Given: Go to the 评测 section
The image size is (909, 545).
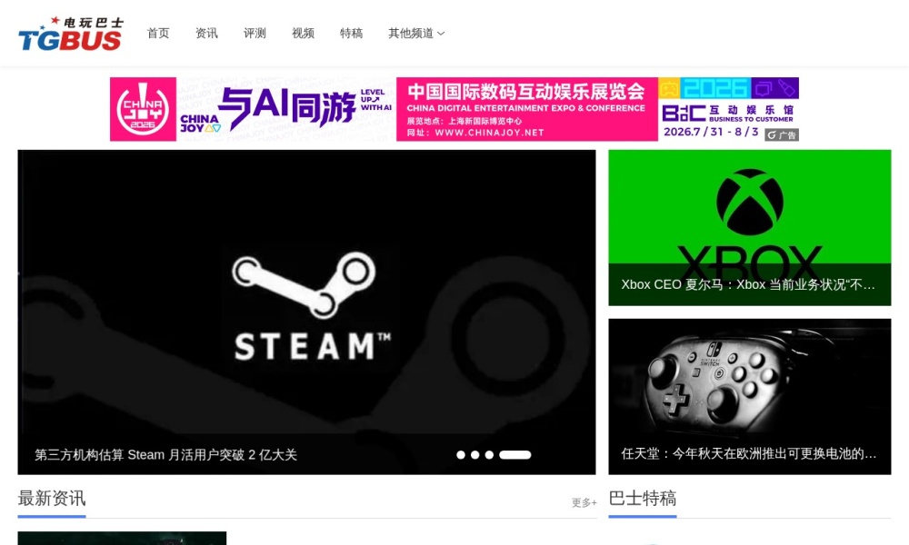Looking at the screenshot, I should (x=255, y=33).
